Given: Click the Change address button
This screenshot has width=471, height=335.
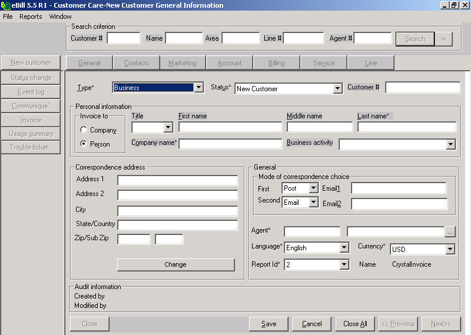Looking at the screenshot, I should tap(175, 264).
